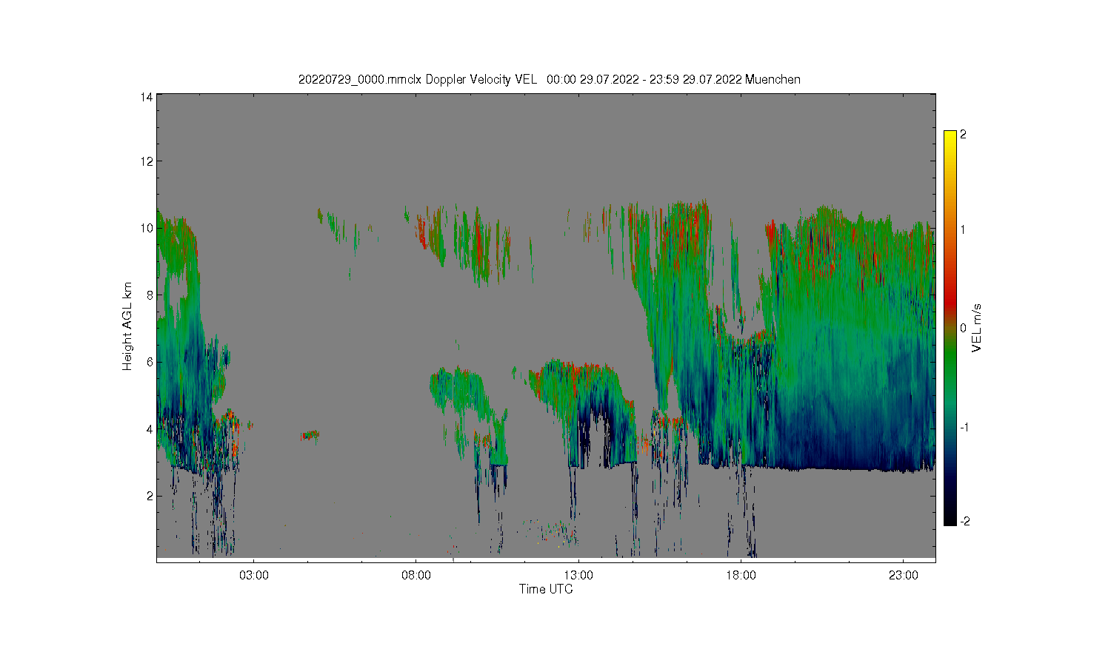Click the height tick label 10
The image size is (1111, 666).
147,228
